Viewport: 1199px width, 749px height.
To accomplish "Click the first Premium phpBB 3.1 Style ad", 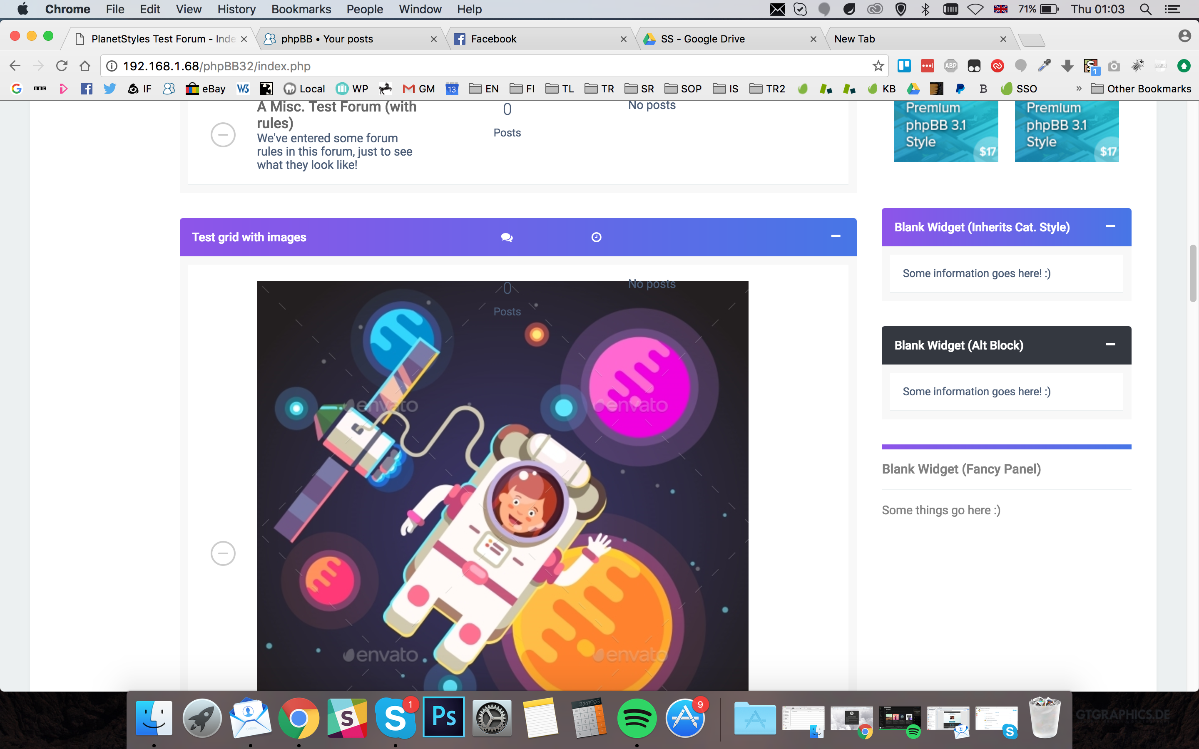I will tap(946, 131).
